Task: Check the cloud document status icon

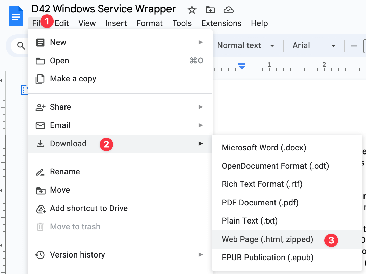Action: (x=229, y=10)
